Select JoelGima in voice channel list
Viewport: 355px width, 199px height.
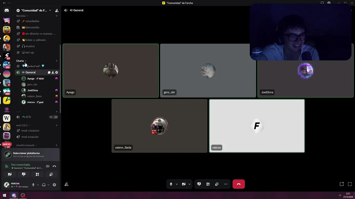point(39,90)
